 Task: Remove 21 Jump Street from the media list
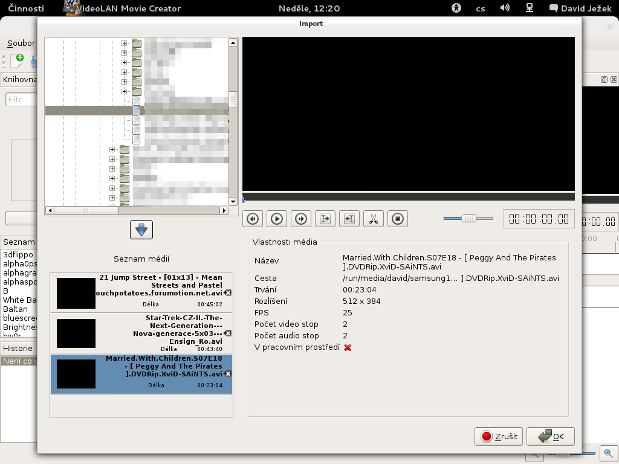[x=228, y=293]
